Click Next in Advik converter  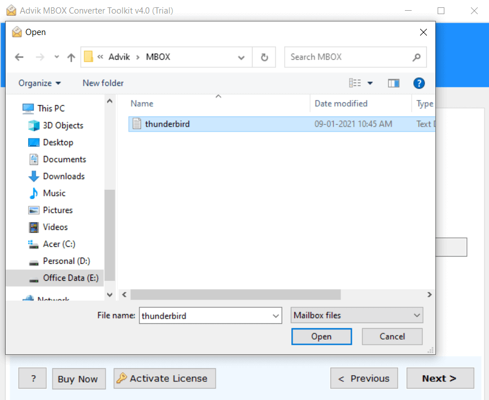click(440, 378)
